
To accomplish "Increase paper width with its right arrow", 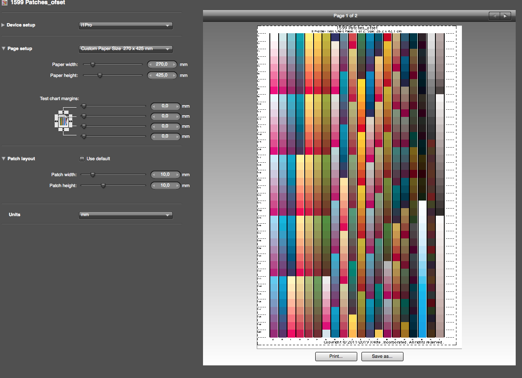I will (174, 64).
